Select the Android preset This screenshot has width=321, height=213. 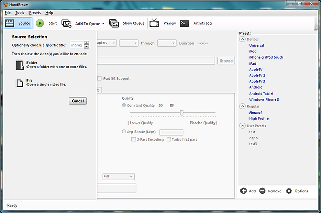[256, 87]
